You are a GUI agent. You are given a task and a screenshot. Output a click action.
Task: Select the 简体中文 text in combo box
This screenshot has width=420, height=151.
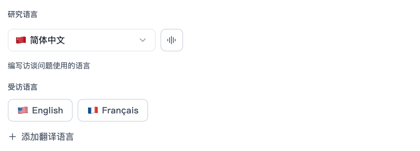tap(48, 40)
